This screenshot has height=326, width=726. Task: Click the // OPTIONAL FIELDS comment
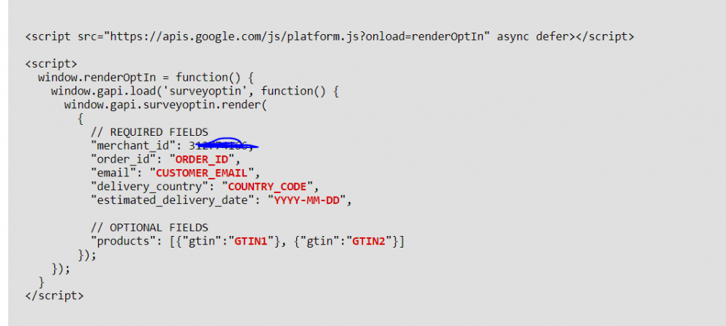tap(150, 228)
